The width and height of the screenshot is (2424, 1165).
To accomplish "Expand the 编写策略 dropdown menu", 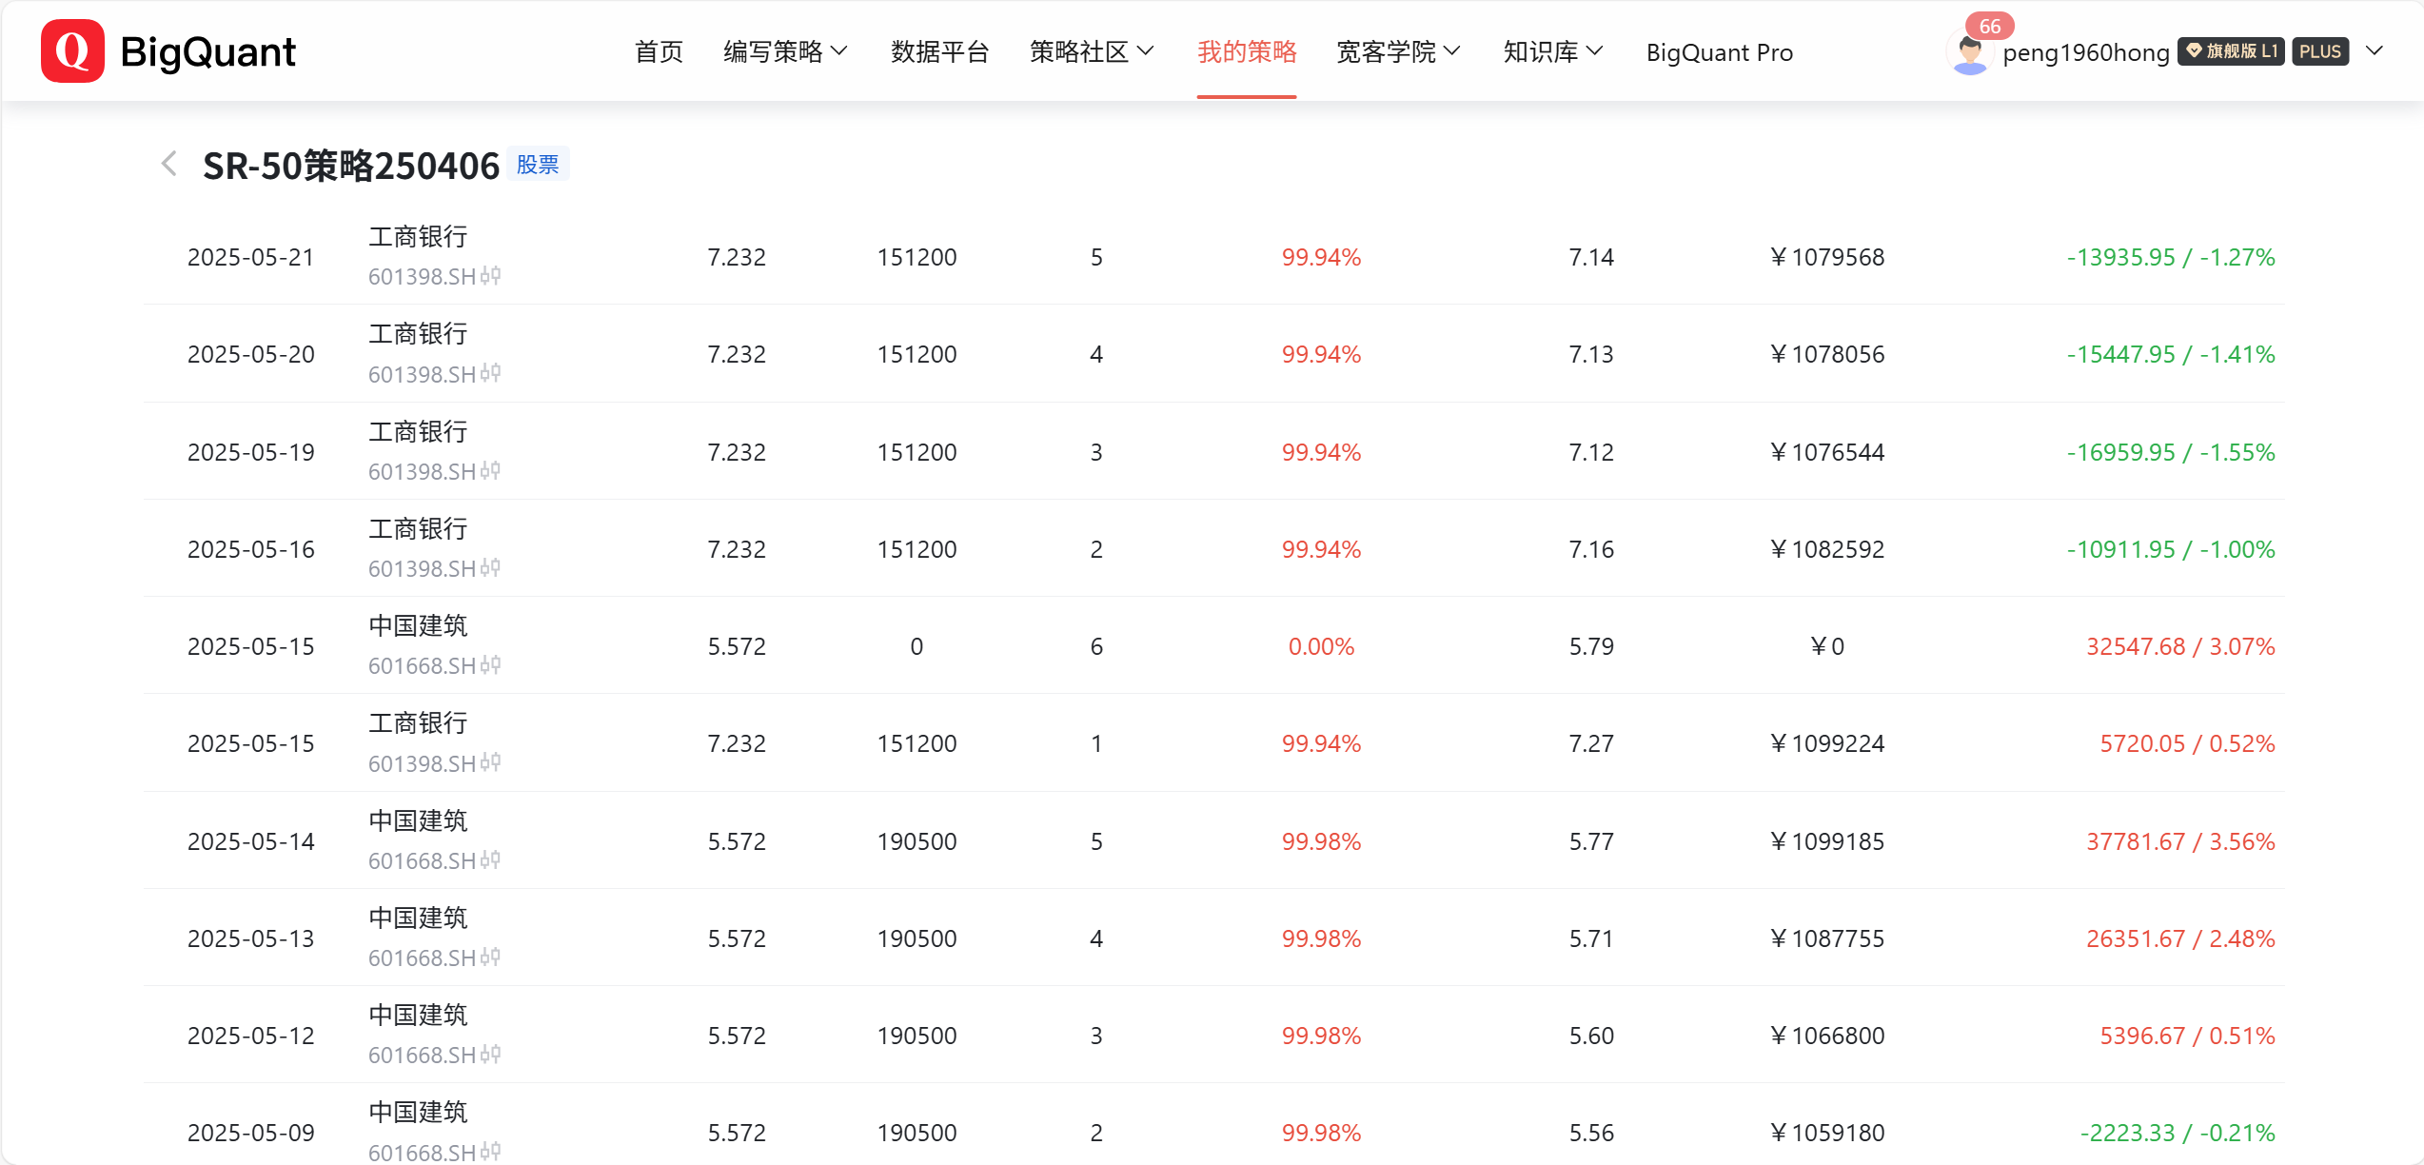I will click(784, 51).
